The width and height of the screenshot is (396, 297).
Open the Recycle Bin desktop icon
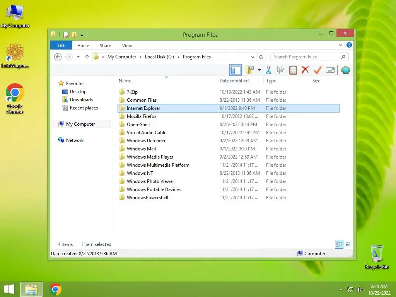point(377,257)
